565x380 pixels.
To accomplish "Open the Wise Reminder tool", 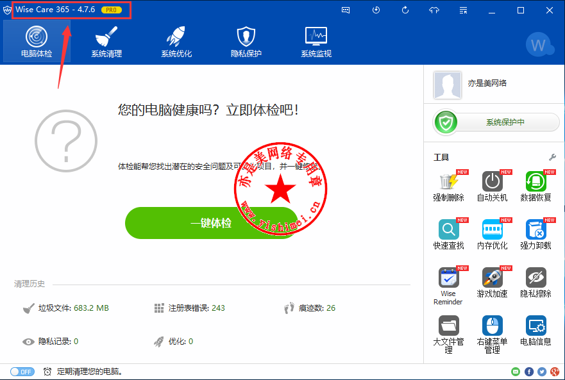I will pyautogui.click(x=449, y=286).
